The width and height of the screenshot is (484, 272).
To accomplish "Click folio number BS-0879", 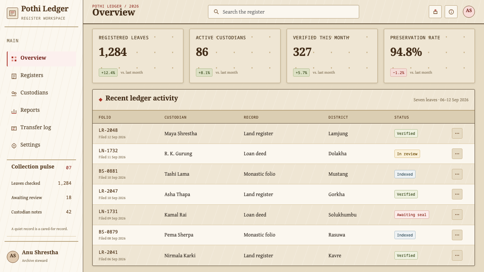I will pyautogui.click(x=108, y=232).
